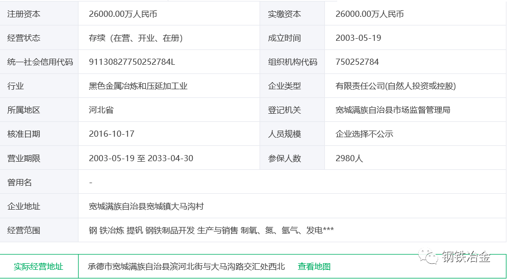Image resolution: width=507 pixels, height=279 pixels.
Task: Click credit code 91130827750252784L
Action: (132, 62)
